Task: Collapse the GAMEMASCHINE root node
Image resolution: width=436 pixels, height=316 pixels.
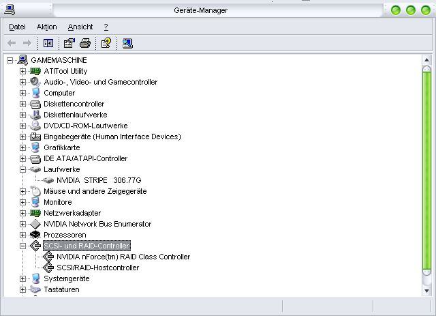Action: coord(10,60)
